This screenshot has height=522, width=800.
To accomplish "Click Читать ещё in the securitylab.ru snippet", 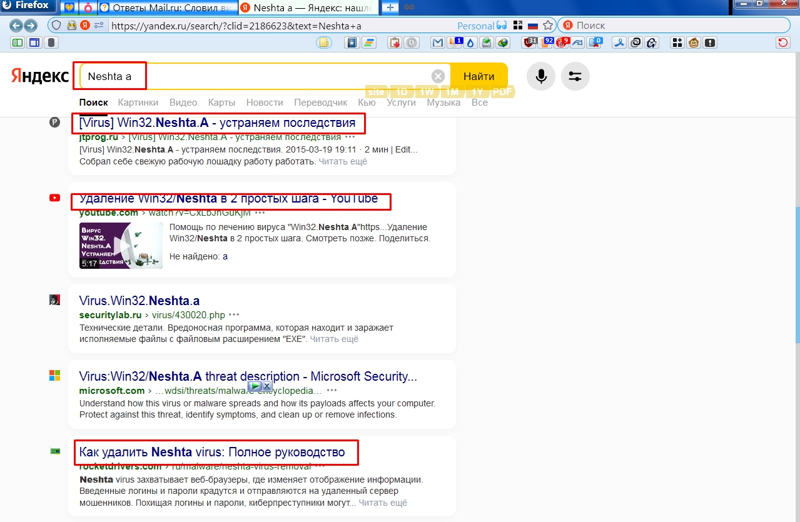I will [334, 339].
